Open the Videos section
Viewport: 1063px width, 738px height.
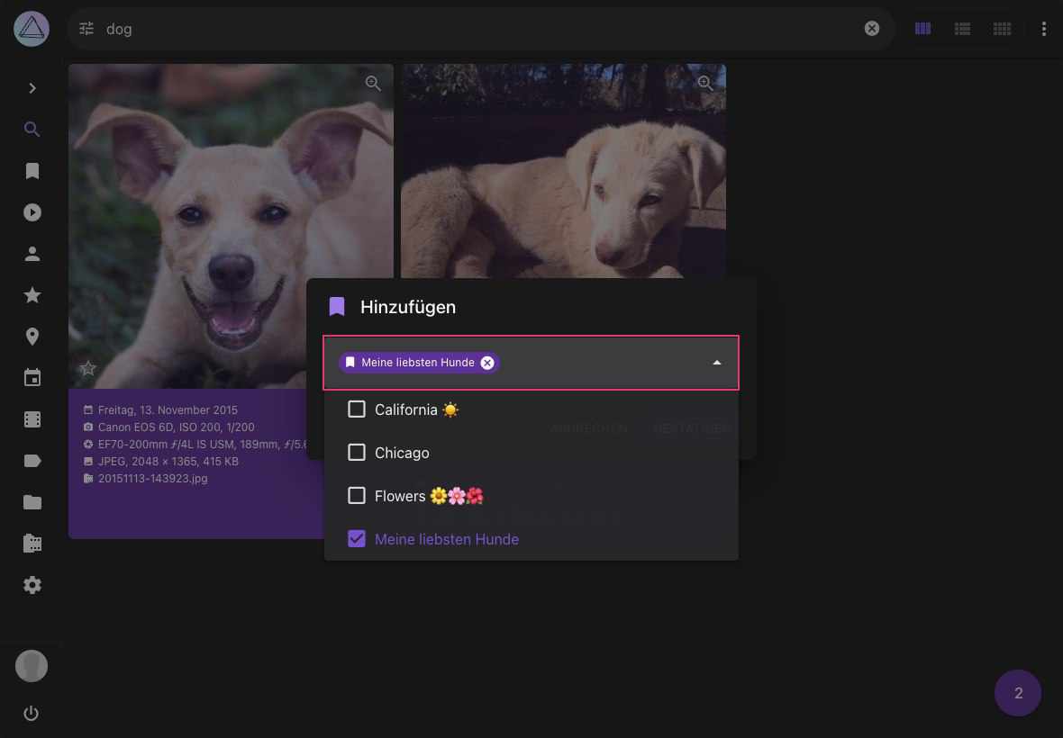[32, 211]
